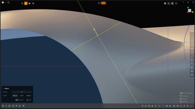195x109 pixels.
Task: Click the diagonal line-with-points icon in bottom bar
Action: pos(163,106)
